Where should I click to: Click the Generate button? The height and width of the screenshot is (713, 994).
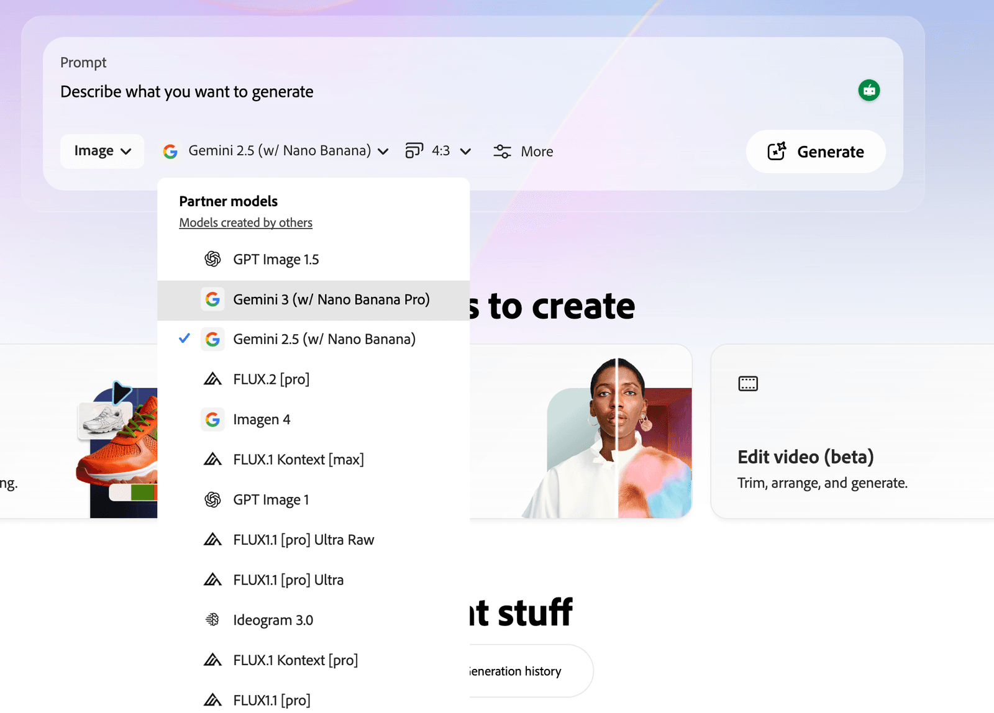click(816, 152)
